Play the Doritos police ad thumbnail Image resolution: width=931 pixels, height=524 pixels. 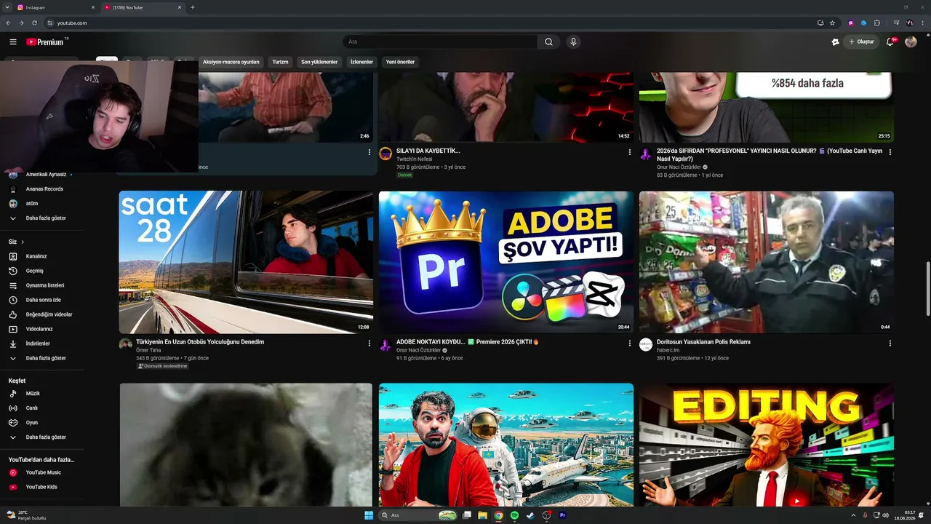[x=767, y=262]
